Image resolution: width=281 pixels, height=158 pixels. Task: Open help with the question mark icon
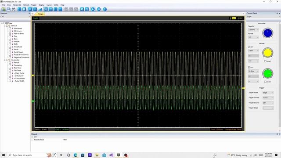pyautogui.click(x=105, y=9)
